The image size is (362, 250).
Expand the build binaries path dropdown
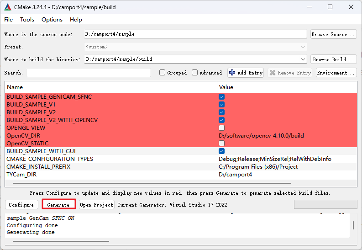pos(303,59)
